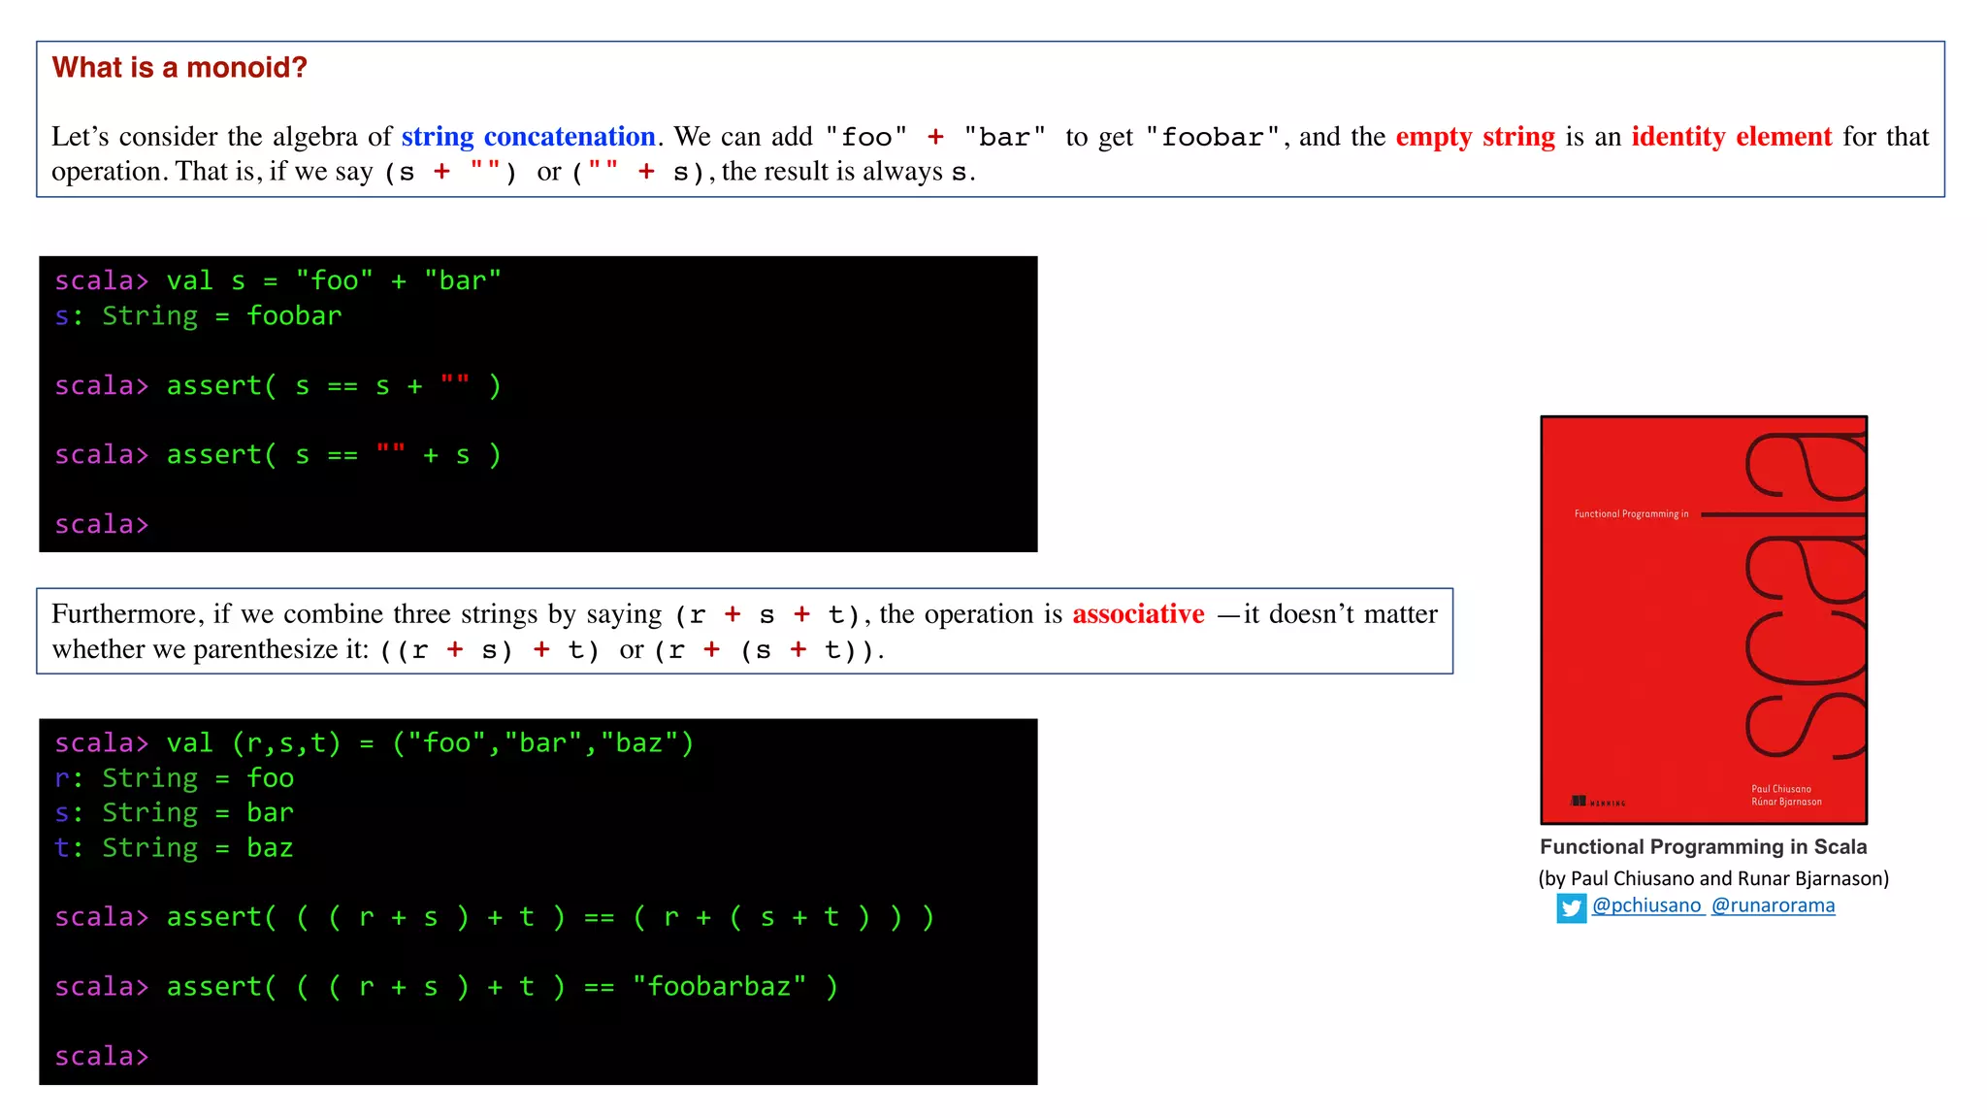
Task: Click the red 'associative' word
Action: point(1138,614)
